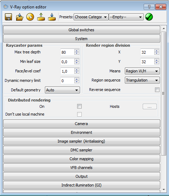The image size is (169, 196).
Task: Open the Hosts ... button
Action: [x=149, y=106]
